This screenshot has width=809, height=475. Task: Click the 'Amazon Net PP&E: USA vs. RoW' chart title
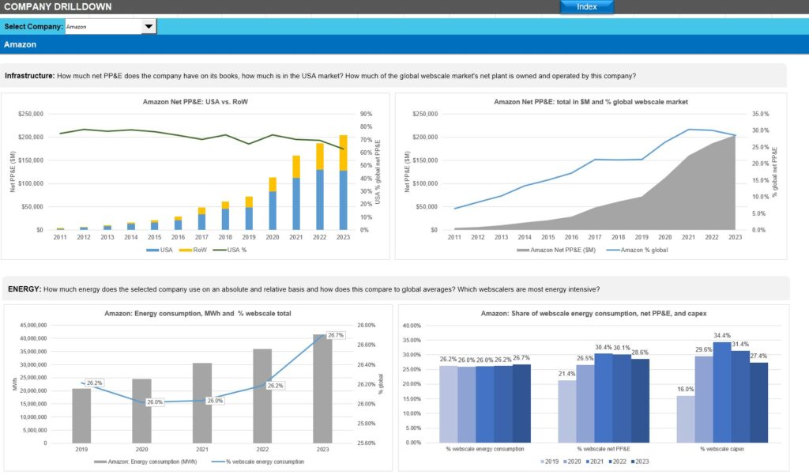coord(195,102)
